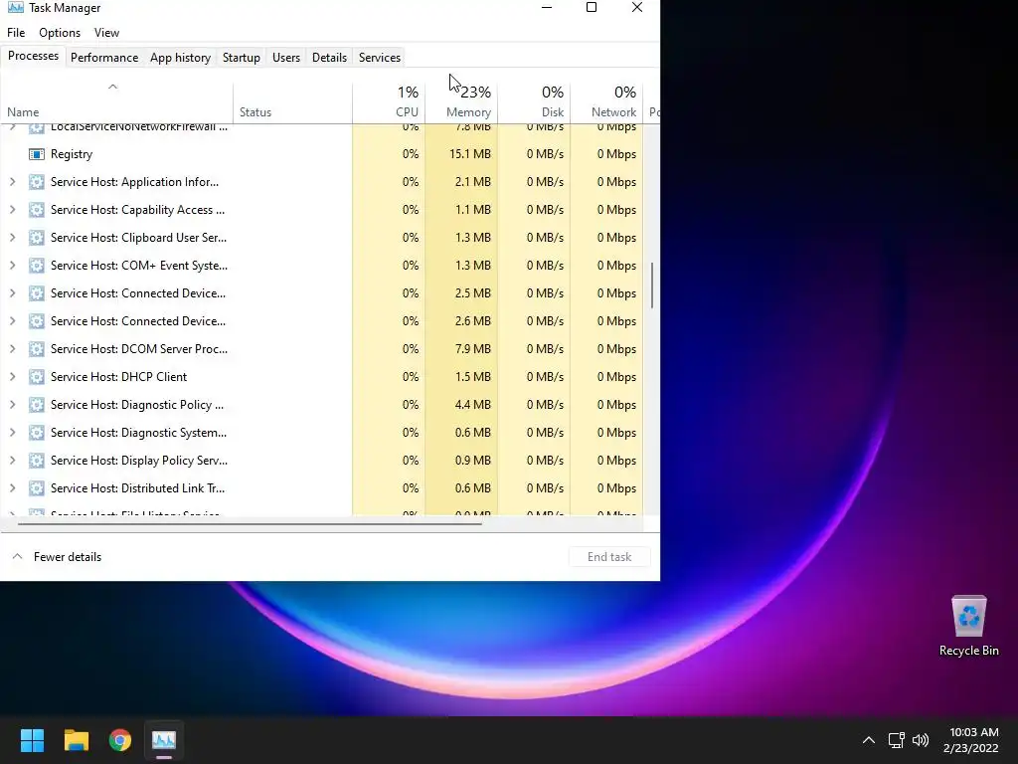
Task: Expand Service Host: Application Infor... group
Action: [12, 182]
